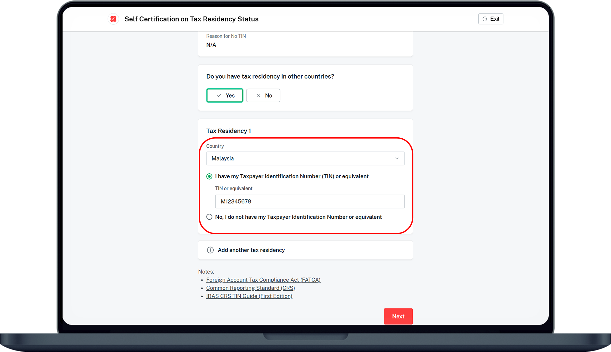Viewport: 611px width, 352px height.
Task: Choose Yes for other tax residency
Action: click(x=225, y=96)
